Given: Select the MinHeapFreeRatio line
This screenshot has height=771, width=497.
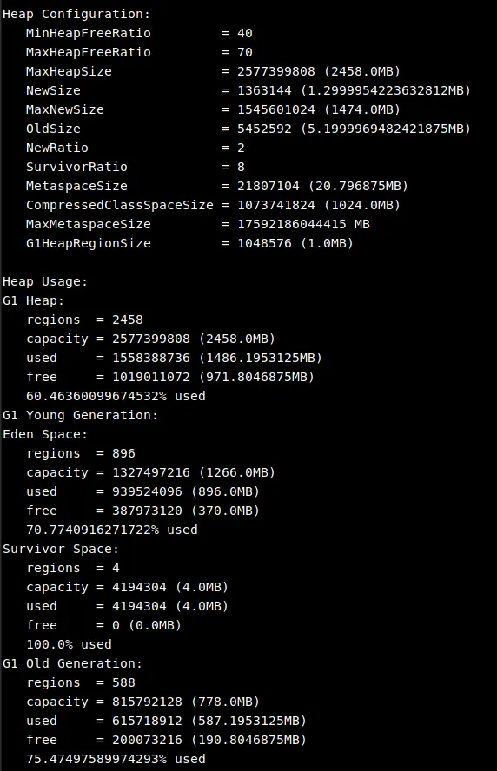Looking at the screenshot, I should pos(139,34).
